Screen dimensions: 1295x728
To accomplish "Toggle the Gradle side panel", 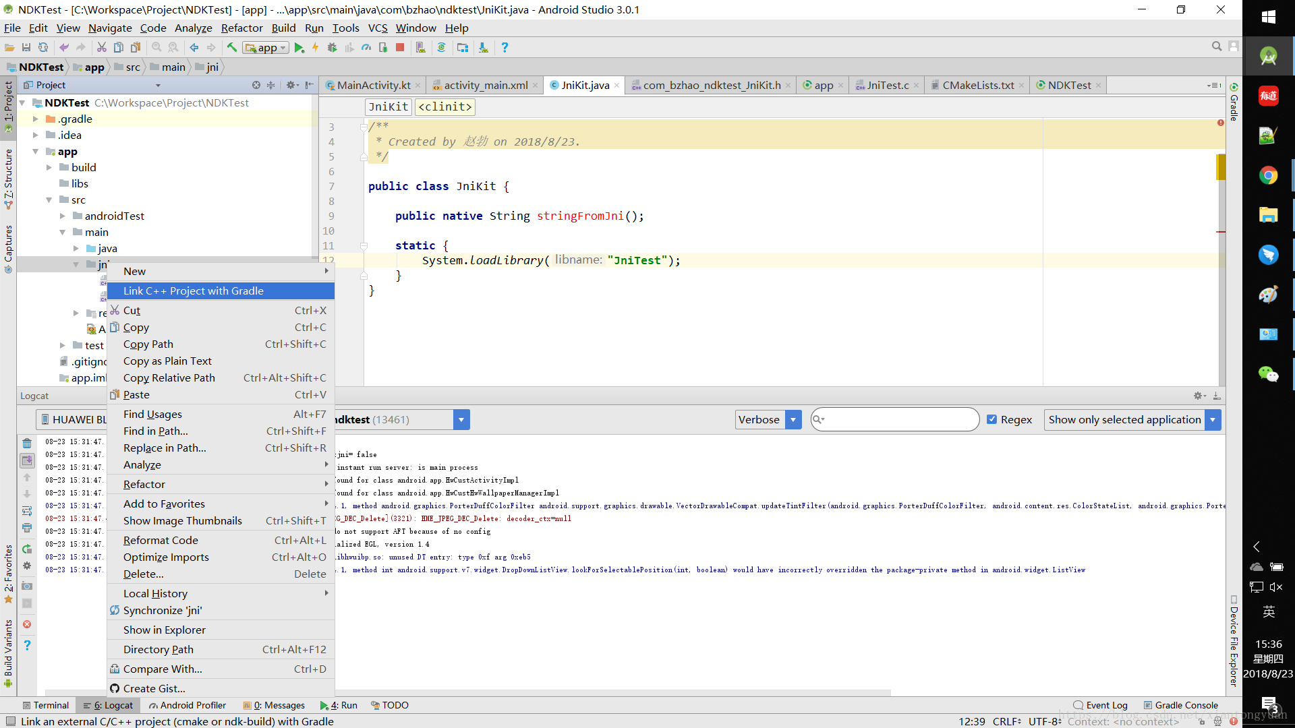I will point(1234,102).
